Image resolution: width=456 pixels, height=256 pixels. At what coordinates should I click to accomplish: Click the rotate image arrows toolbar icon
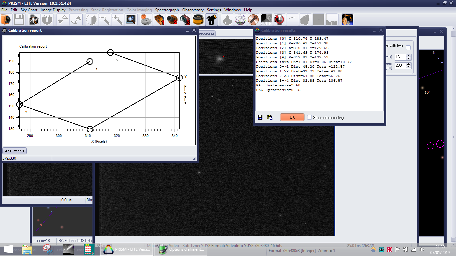(76, 20)
